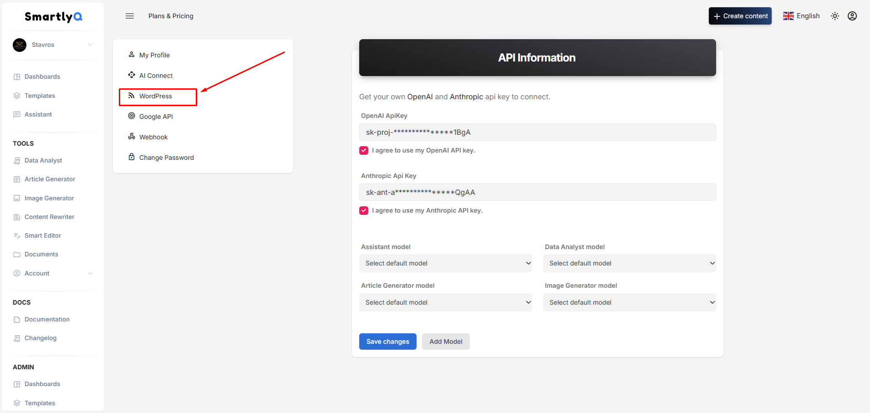Screen dimensions: 870x413
Task: Toggle the light/dark theme sun icon
Action: pos(835,16)
